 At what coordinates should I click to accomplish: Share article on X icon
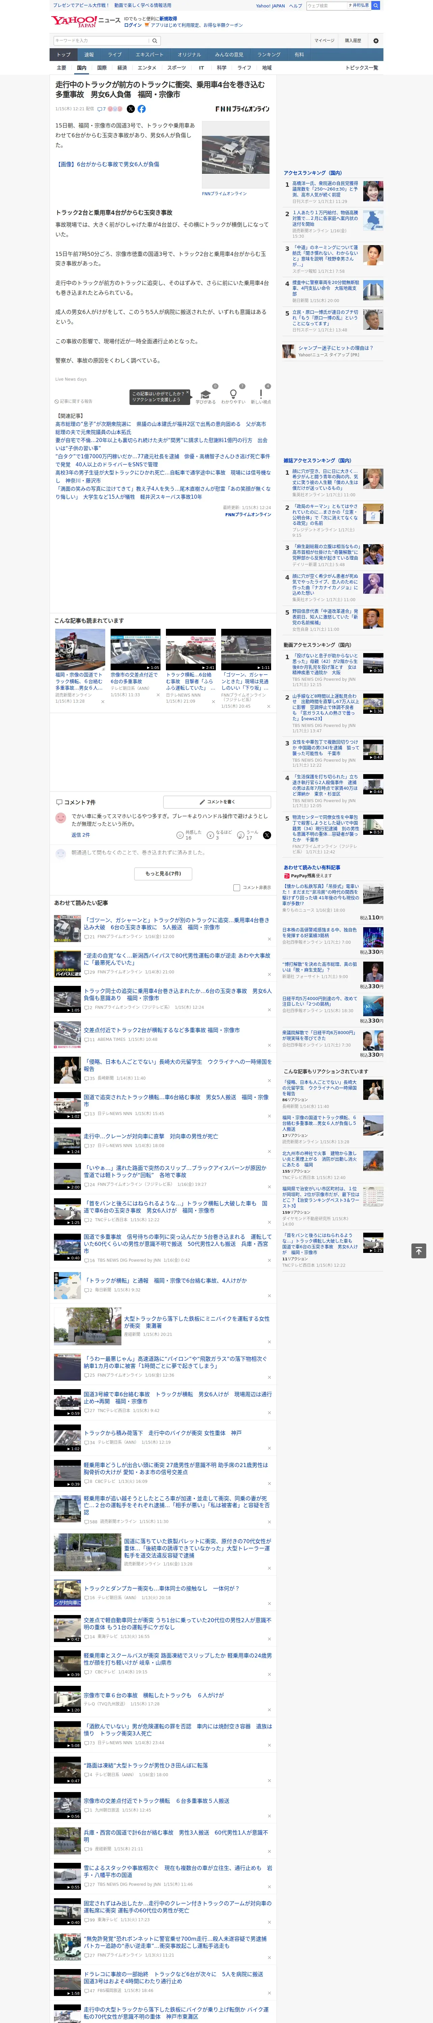tap(131, 109)
